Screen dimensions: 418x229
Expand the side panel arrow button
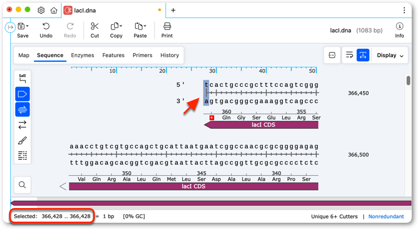pyautogui.click(x=10, y=27)
